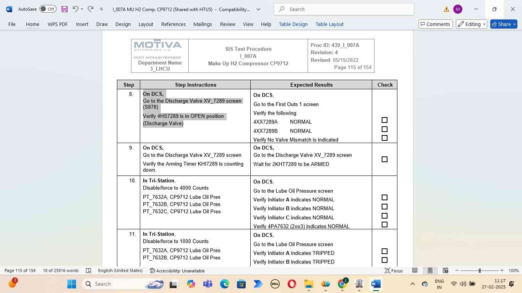Undo the last action
This screenshot has width=522, height=293.
pos(75,9)
